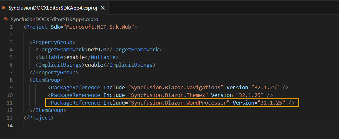Click line number 8 in the gutter
This screenshot has width=339, height=139.
[11, 80]
